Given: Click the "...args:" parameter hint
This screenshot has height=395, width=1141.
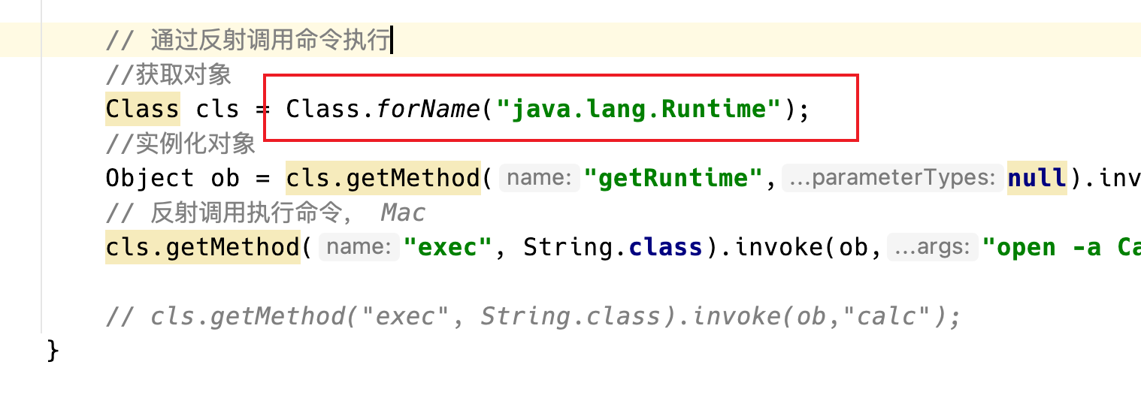Looking at the screenshot, I should (x=933, y=248).
